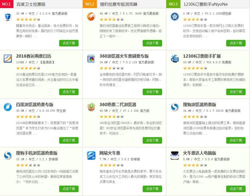250x196 pixels.
Task: Click the star rating of 2016春运购票日历
Action: click(x=28, y=68)
